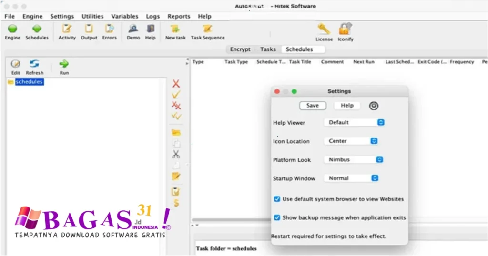Open the Task Sequence tool
The width and height of the screenshot is (488, 256).
point(207,29)
